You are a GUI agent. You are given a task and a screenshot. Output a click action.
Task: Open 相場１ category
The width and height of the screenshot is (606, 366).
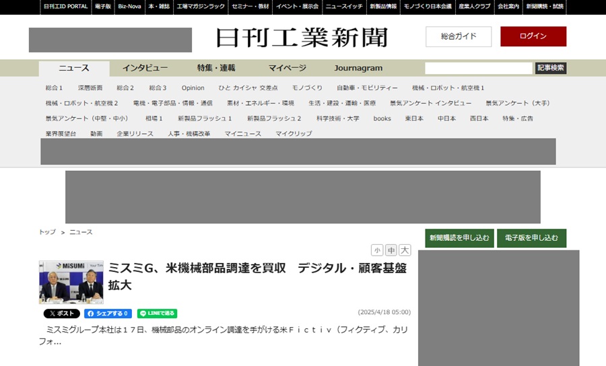coord(154,118)
